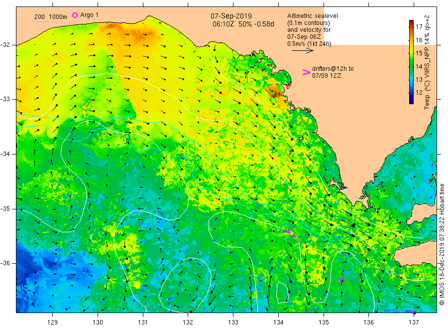Click longitude axis label 131
This screenshot has height=329, width=448.
tap(143, 323)
